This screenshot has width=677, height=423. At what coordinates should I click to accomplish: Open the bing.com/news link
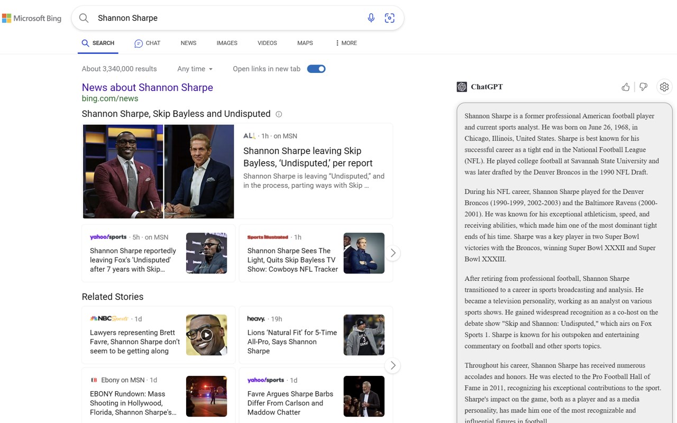pyautogui.click(x=110, y=98)
